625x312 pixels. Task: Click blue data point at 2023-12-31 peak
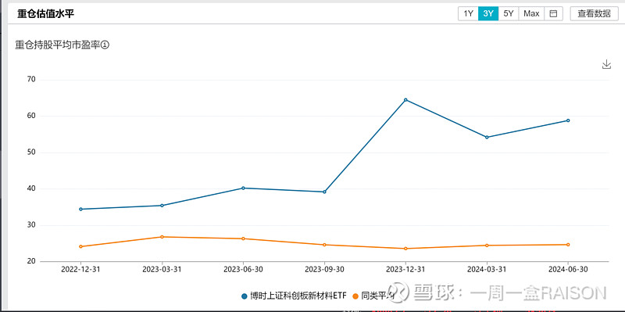405,100
